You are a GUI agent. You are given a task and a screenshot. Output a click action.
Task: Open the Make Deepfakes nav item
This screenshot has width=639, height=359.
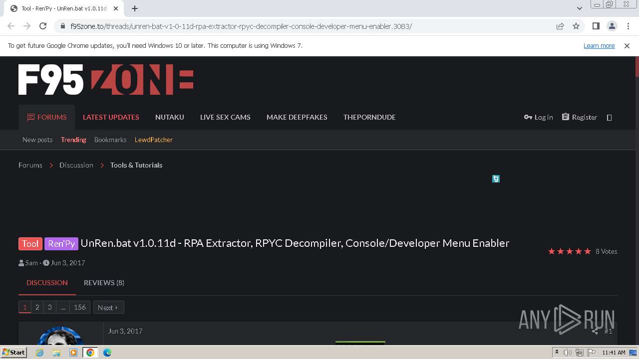[x=297, y=117]
